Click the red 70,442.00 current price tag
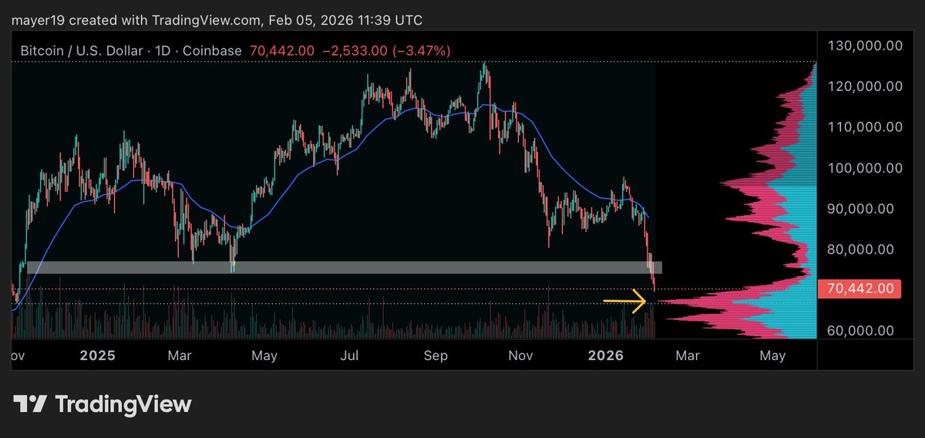Image resolution: width=925 pixels, height=438 pixels. [x=859, y=289]
